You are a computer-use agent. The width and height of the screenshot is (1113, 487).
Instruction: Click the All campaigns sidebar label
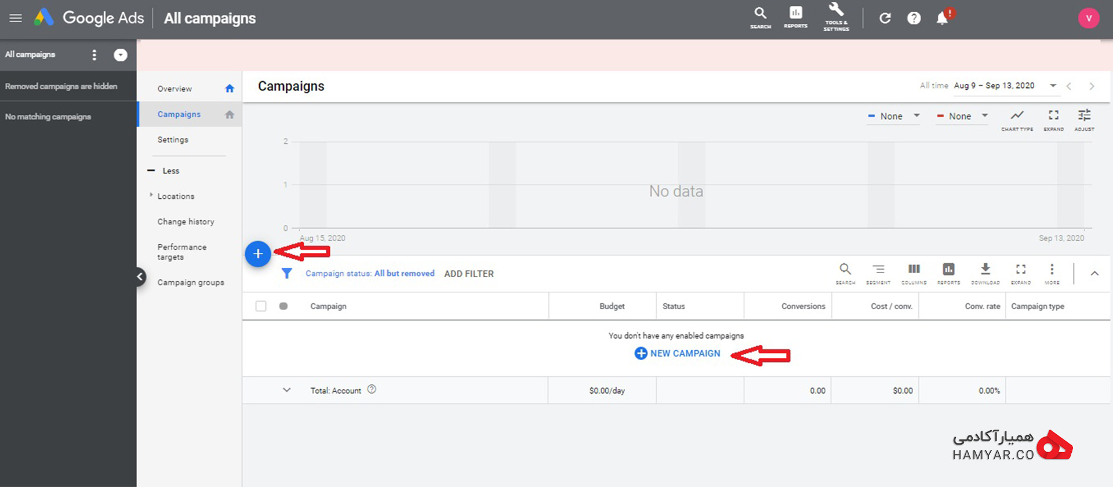point(30,54)
